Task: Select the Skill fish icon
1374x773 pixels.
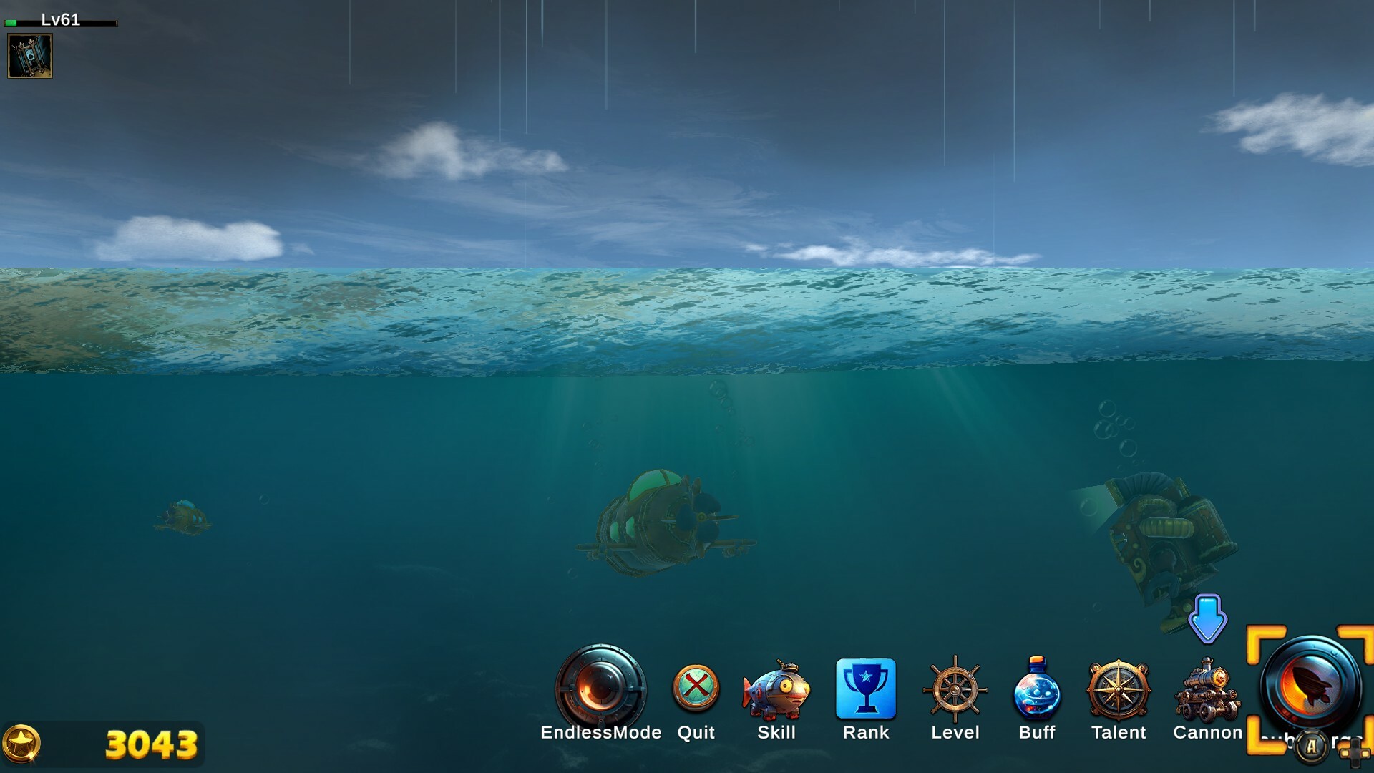Action: tap(777, 690)
